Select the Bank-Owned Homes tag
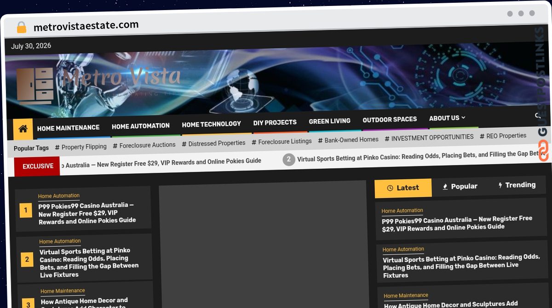552x308 pixels. [x=348, y=140]
